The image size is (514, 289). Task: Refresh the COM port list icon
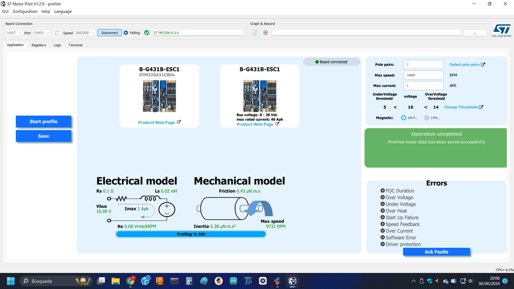[x=57, y=33]
